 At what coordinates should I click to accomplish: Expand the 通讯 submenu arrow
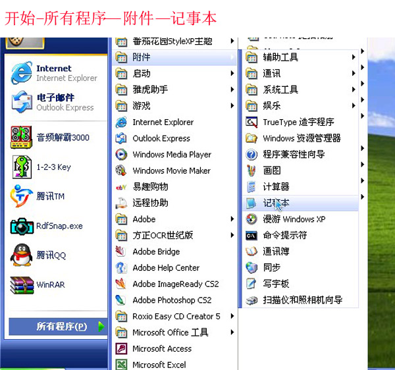click(354, 73)
